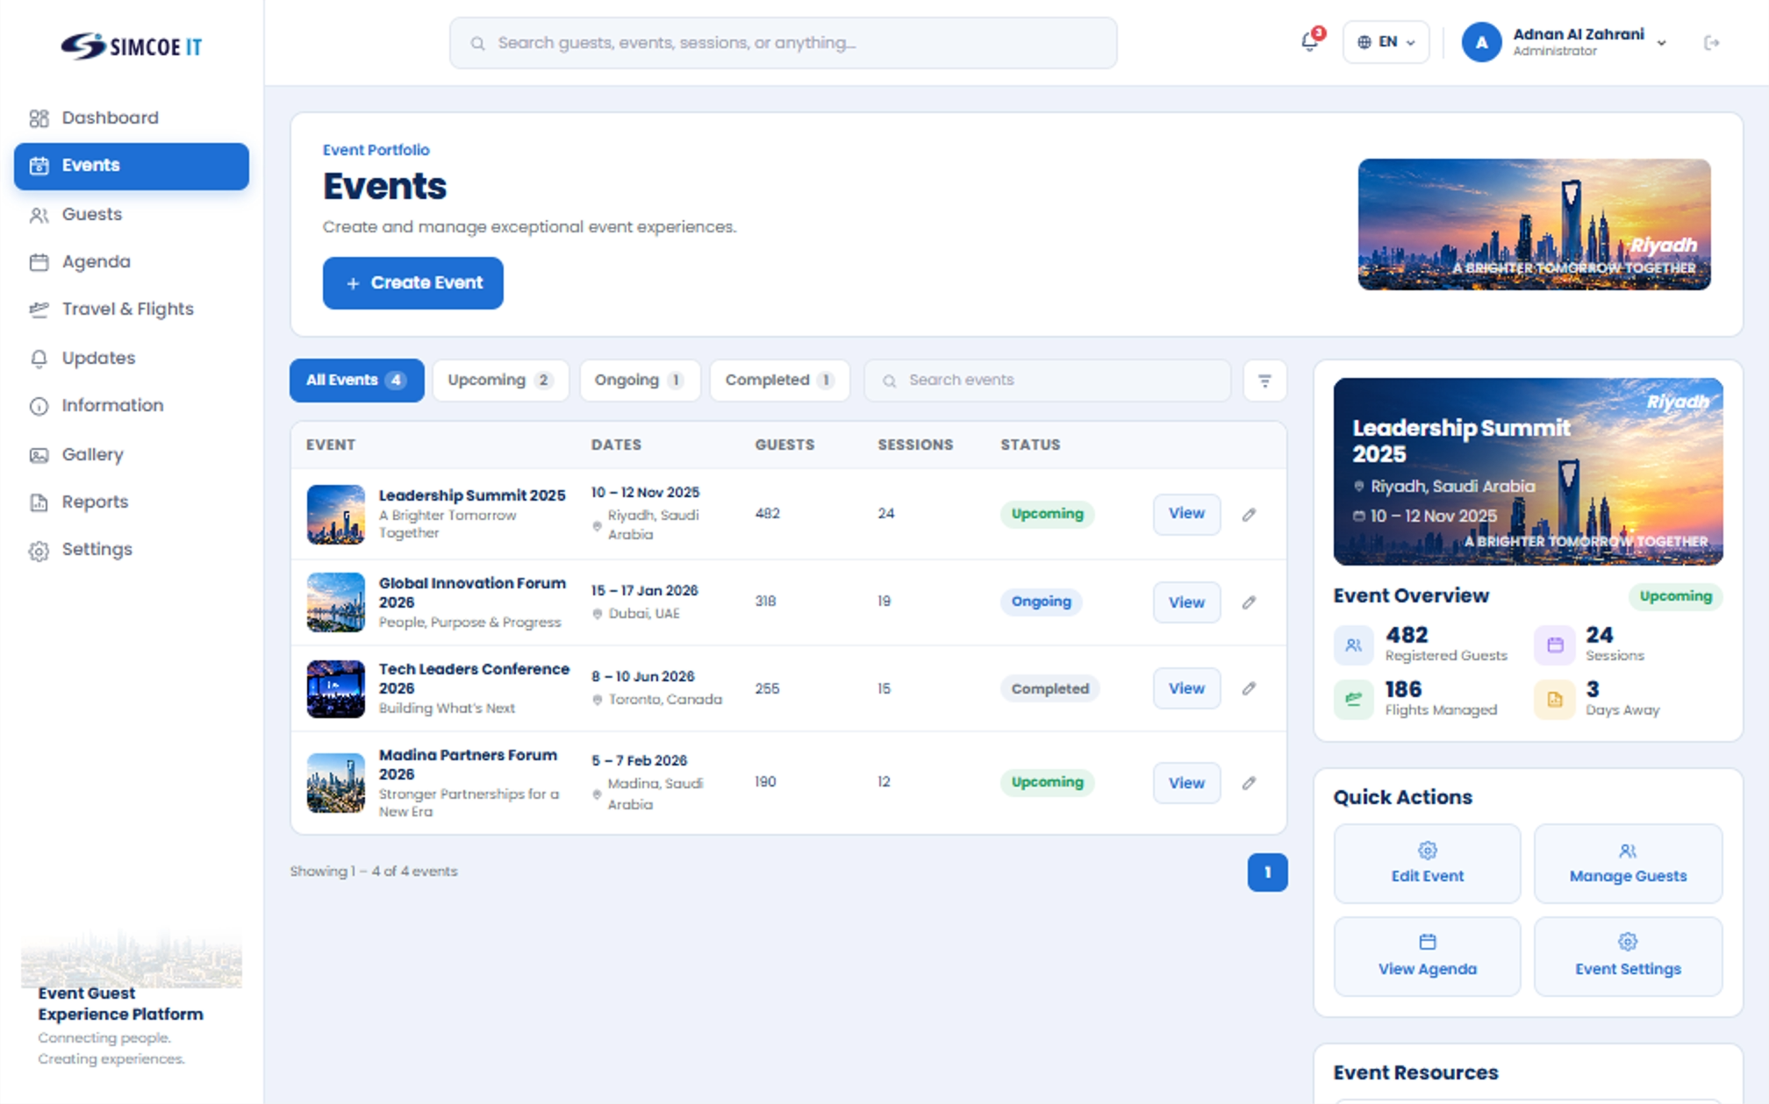Image resolution: width=1769 pixels, height=1104 pixels.
Task: Open Updates in the sidebar
Action: point(132,358)
